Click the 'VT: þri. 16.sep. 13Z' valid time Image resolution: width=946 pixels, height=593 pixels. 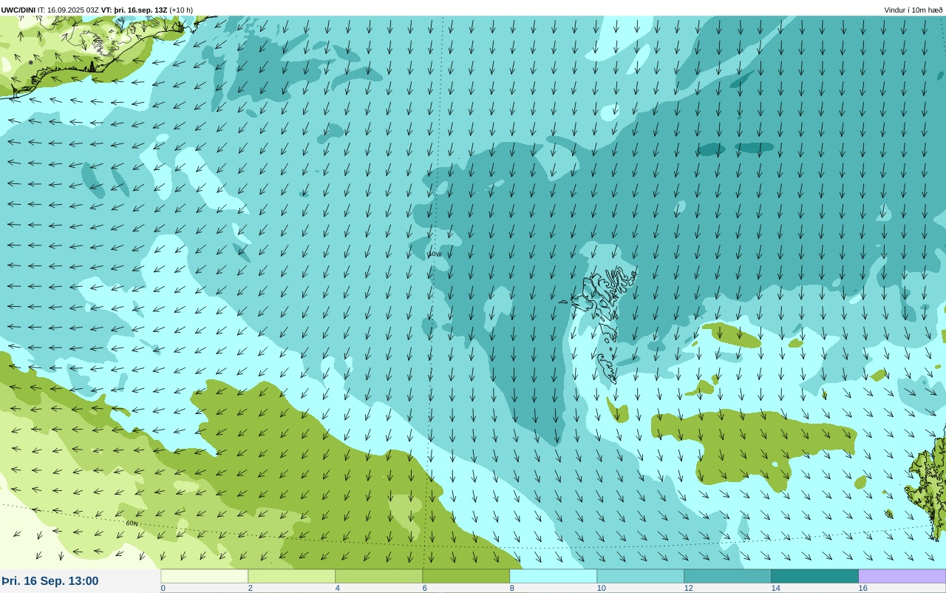[x=135, y=10]
